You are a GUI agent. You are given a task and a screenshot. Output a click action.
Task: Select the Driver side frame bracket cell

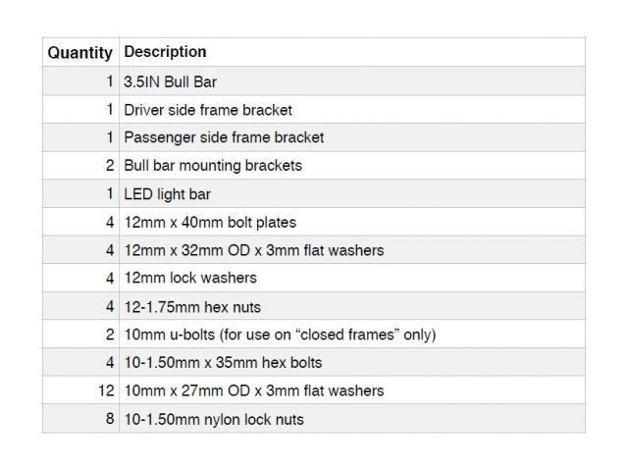click(x=208, y=109)
